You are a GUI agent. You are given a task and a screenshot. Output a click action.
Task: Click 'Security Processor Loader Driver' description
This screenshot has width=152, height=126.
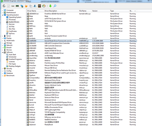[56, 36]
